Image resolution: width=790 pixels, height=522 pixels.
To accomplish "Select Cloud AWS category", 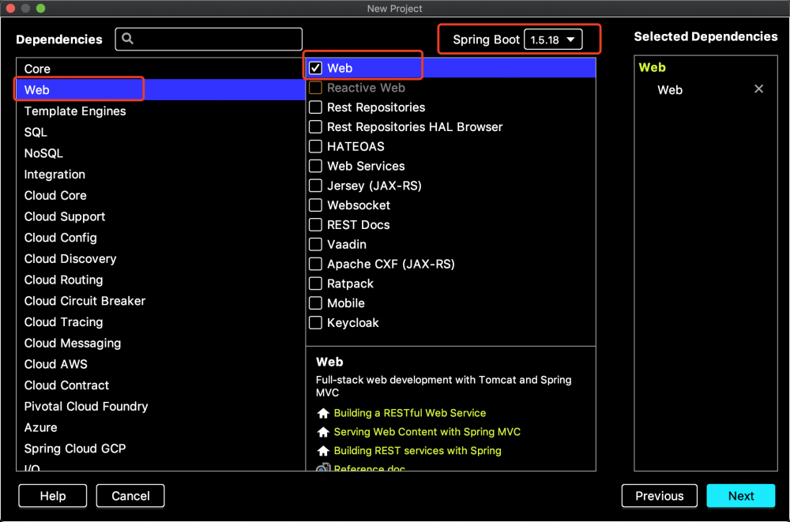I will [160, 364].
